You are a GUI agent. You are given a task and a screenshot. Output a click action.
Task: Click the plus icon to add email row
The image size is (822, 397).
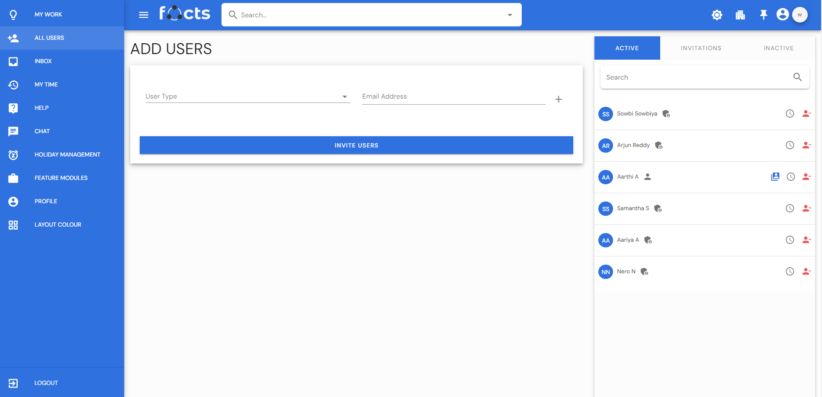[559, 99]
